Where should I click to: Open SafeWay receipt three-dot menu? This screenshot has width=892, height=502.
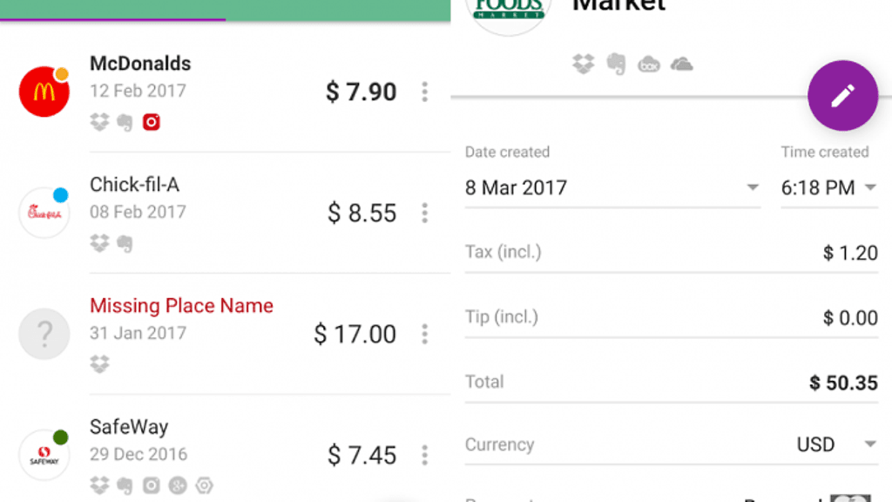point(424,455)
